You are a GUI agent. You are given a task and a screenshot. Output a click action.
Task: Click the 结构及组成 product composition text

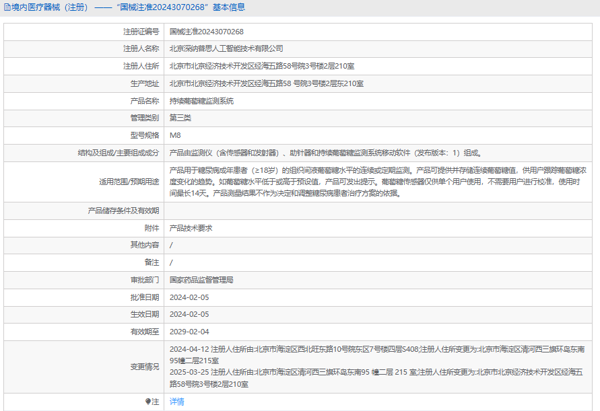pyautogui.click(x=325, y=153)
